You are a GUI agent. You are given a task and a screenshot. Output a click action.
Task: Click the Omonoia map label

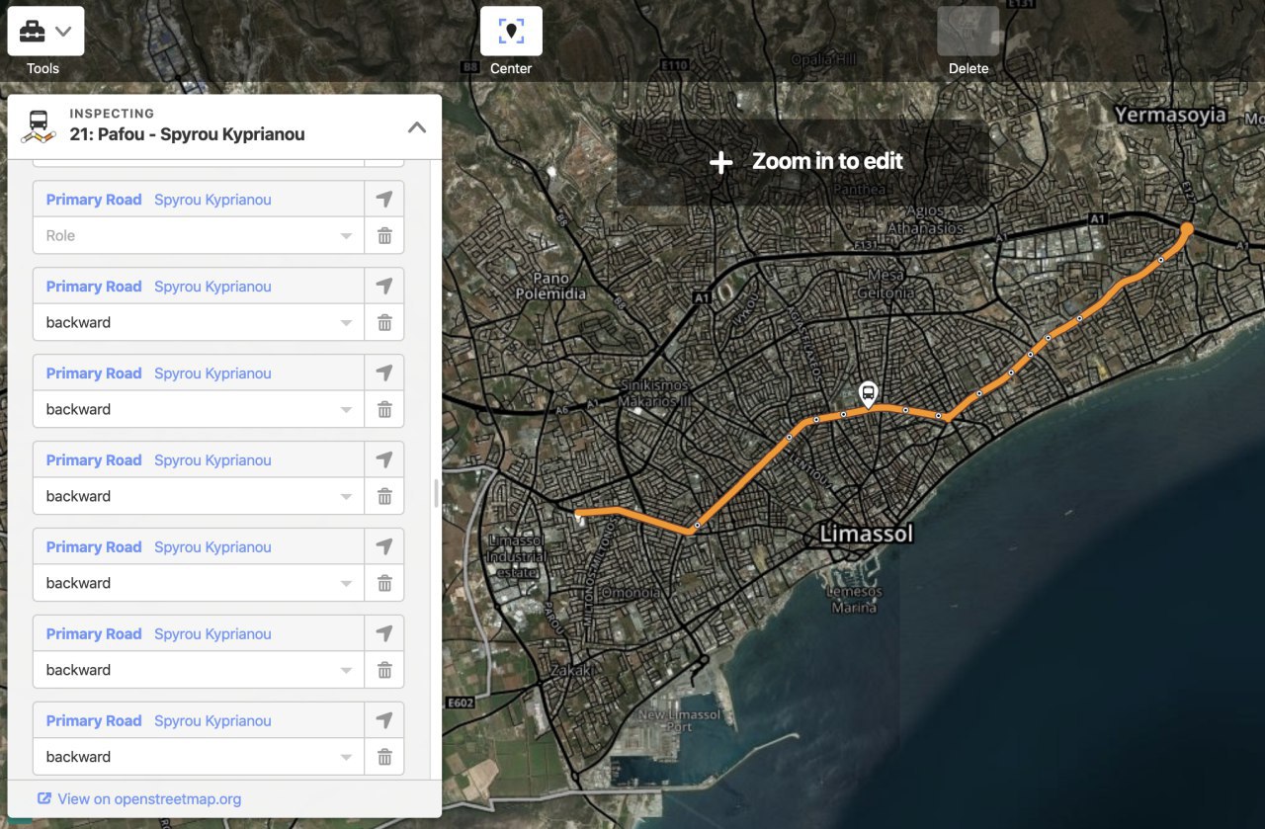631,593
